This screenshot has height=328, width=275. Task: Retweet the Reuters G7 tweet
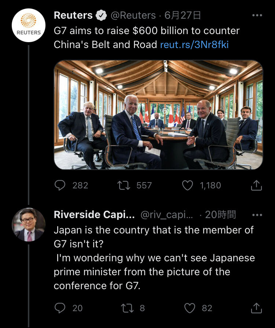(124, 185)
